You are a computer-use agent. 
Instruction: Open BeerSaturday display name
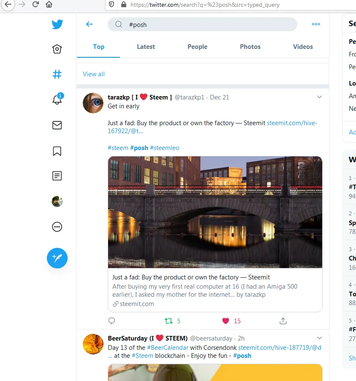coord(147,338)
